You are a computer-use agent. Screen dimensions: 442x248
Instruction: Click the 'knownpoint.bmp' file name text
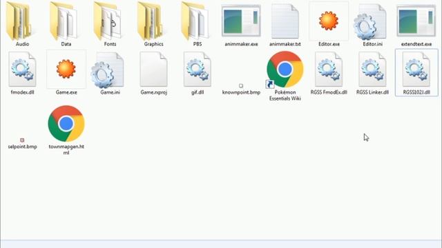pos(241,92)
